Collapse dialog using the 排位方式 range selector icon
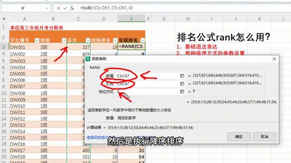This screenshot has height=163, width=291. (182, 91)
